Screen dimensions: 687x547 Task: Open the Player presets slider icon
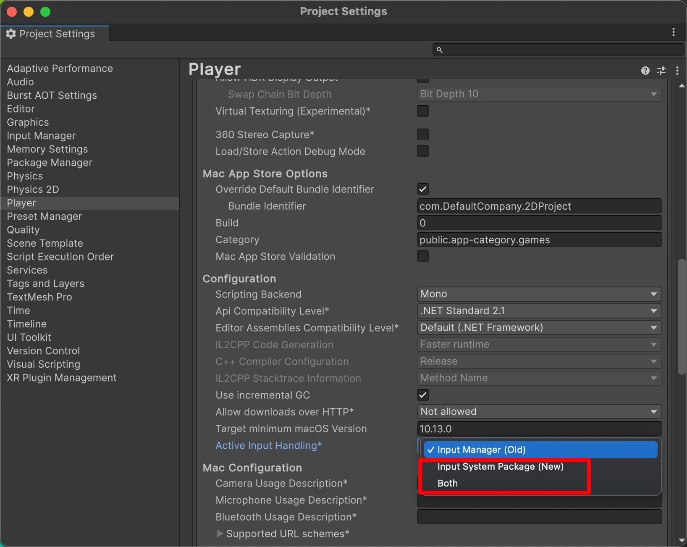[x=661, y=71]
